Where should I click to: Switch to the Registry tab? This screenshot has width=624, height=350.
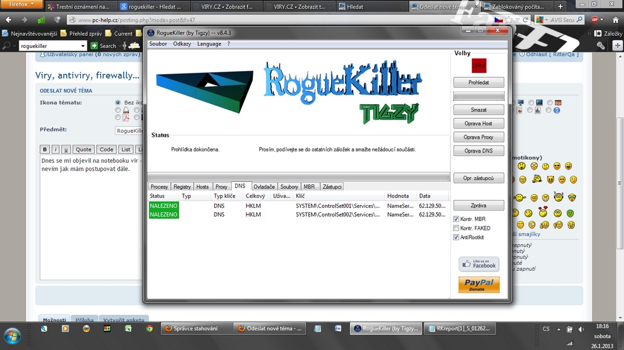tap(182, 187)
